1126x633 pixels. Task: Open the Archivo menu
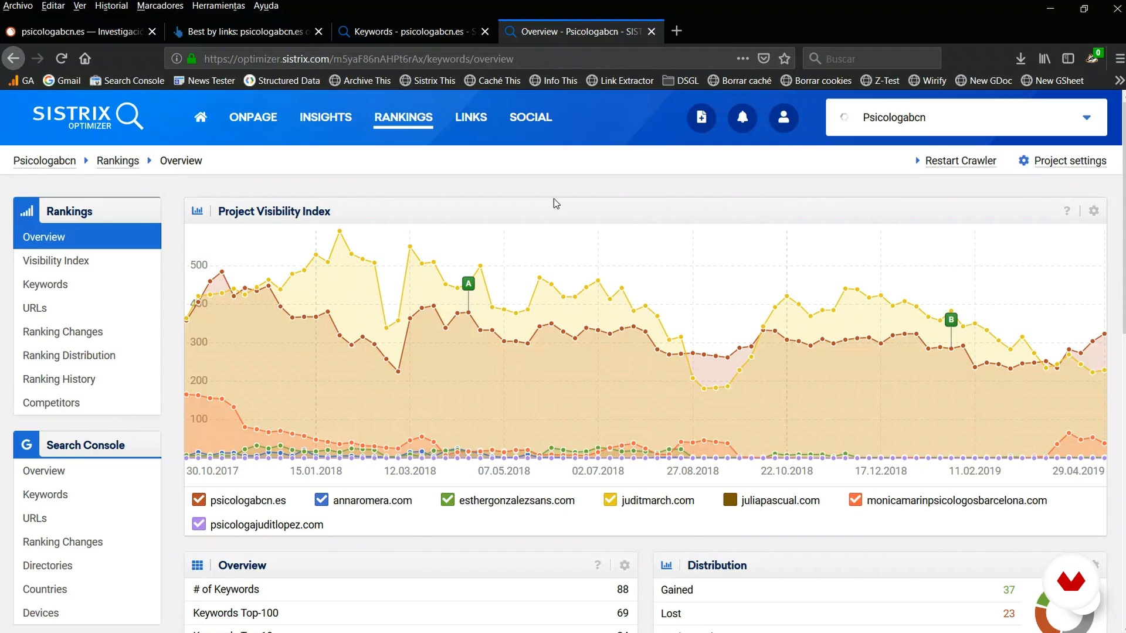18,6
